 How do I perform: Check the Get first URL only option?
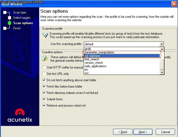point(44,74)
